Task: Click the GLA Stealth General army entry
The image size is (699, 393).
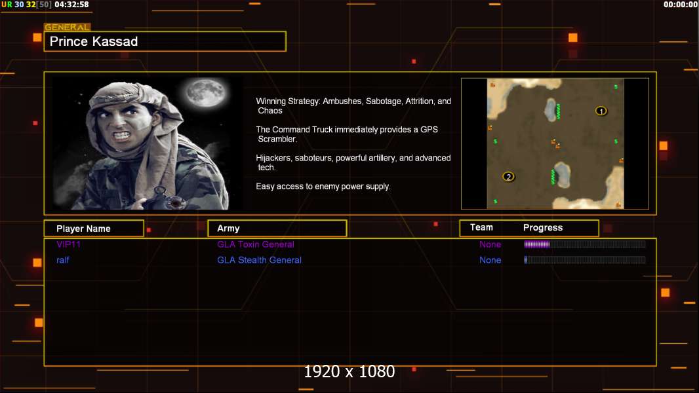Action: [x=259, y=260]
